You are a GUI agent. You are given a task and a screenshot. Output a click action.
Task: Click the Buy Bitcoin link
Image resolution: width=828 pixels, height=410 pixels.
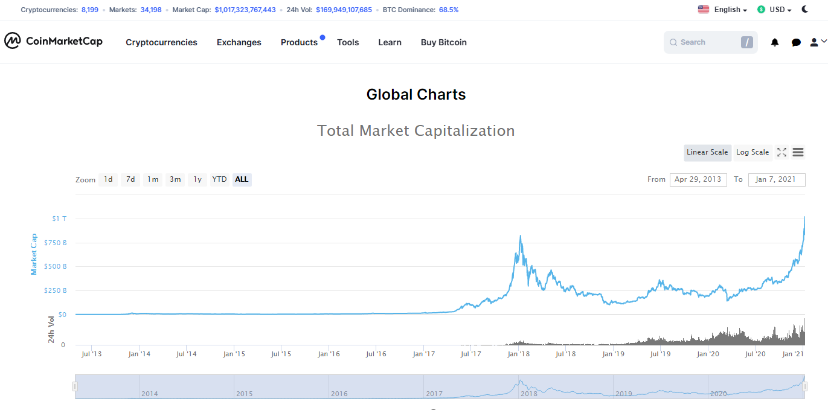click(x=444, y=42)
